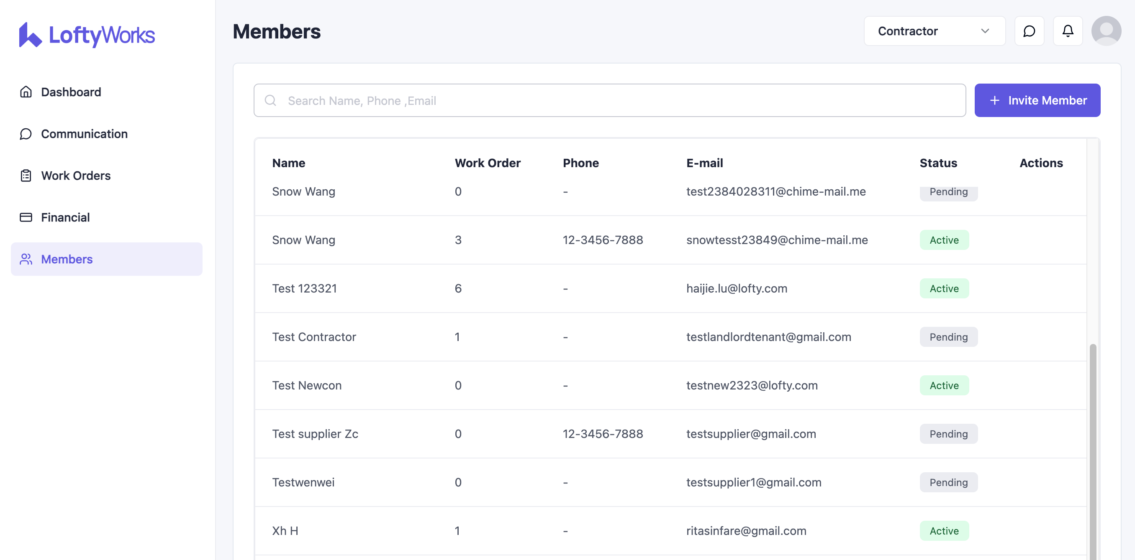The height and width of the screenshot is (560, 1135).
Task: Click the Communication chat bubble icon in sidebar
Action: coord(26,134)
